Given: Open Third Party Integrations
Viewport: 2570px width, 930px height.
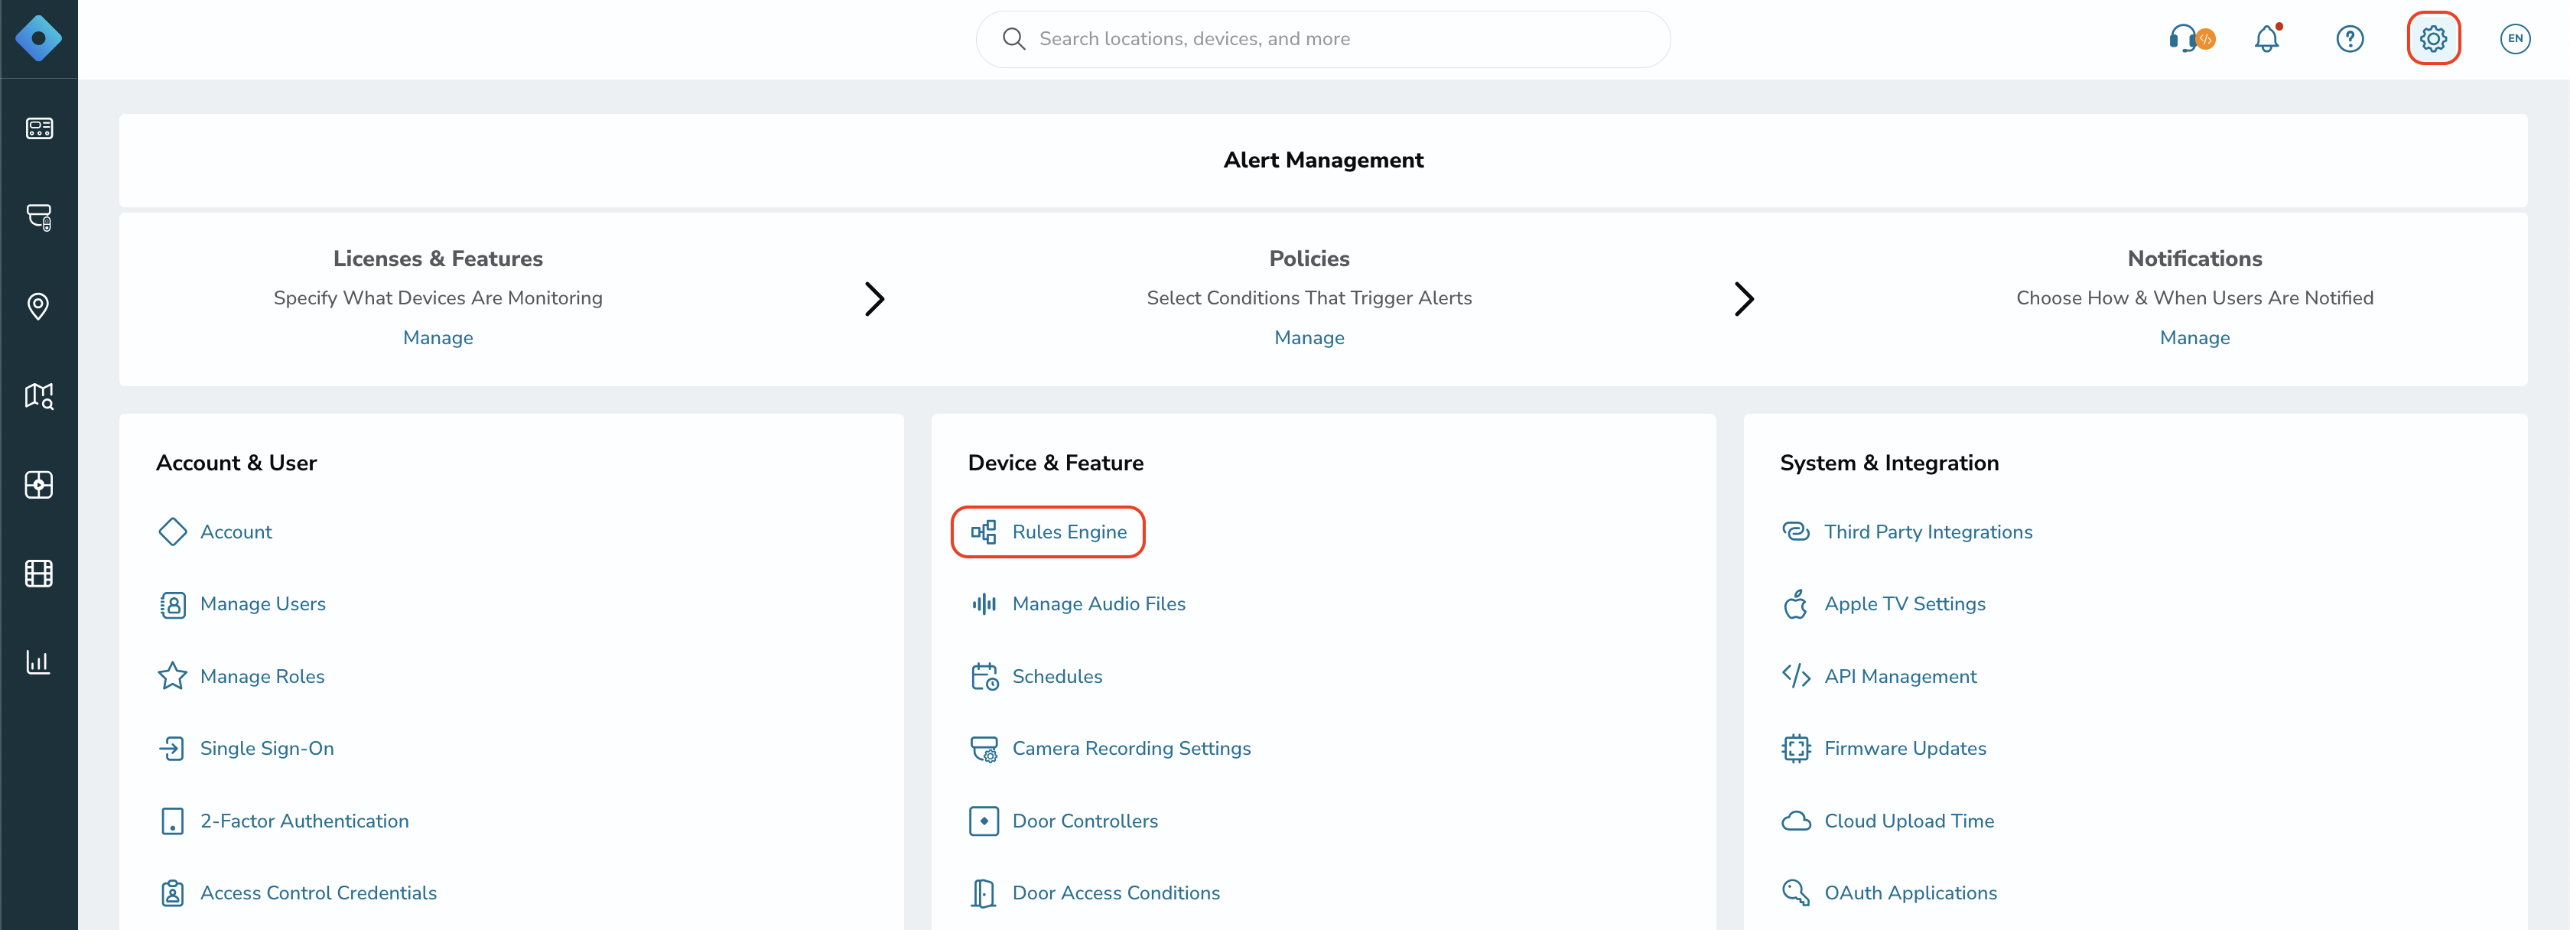Looking at the screenshot, I should point(1927,532).
